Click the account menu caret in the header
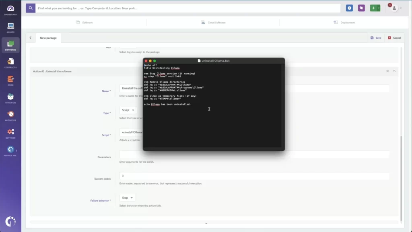Image resolution: width=412 pixels, height=232 pixels. 401,8
